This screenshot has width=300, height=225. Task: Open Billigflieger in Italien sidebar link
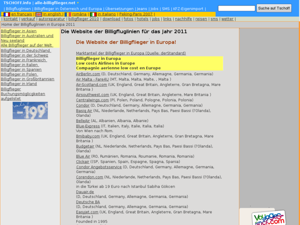tap(19, 65)
